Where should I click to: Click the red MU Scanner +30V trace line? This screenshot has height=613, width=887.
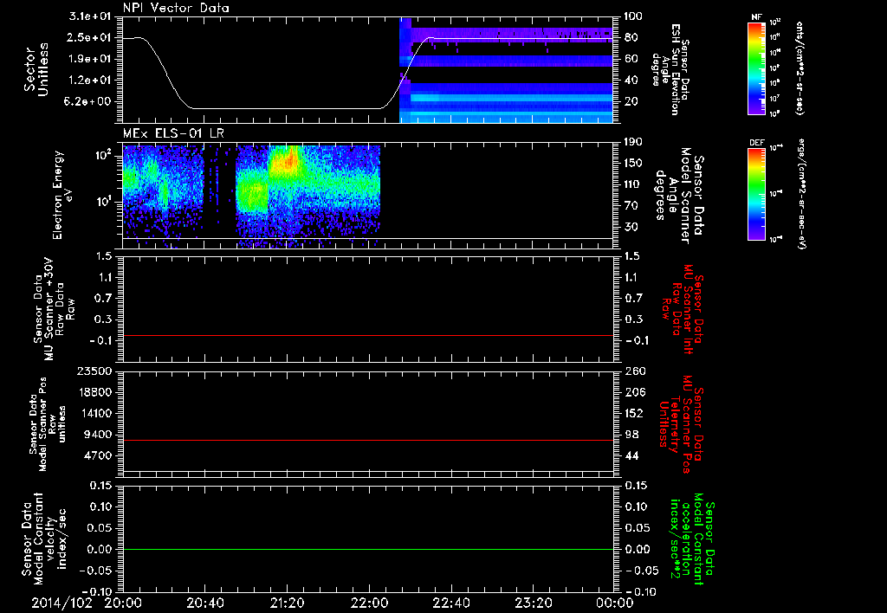point(367,335)
